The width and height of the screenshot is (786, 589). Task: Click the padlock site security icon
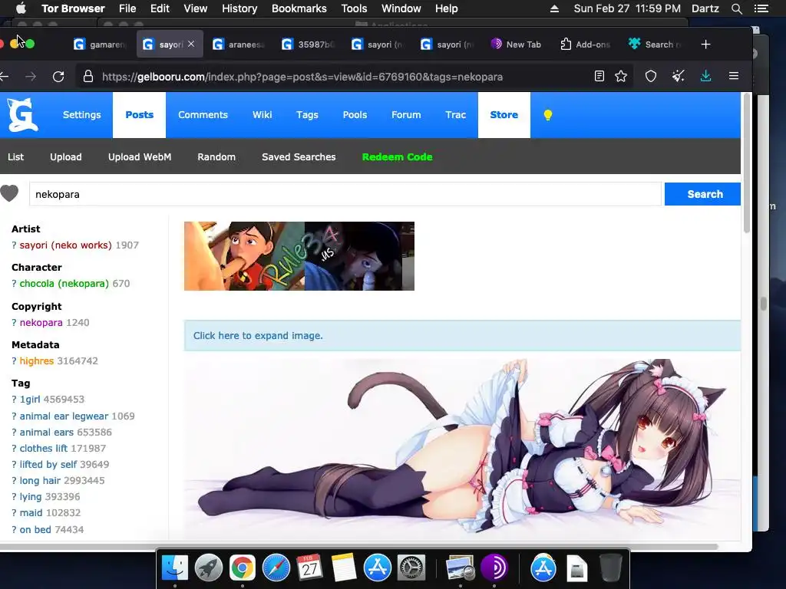(88, 77)
